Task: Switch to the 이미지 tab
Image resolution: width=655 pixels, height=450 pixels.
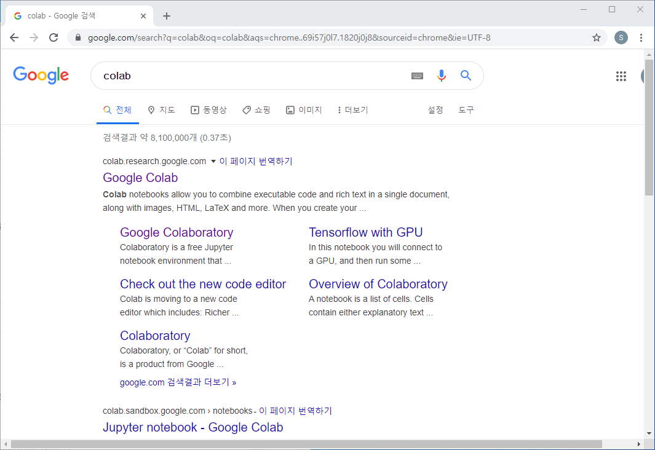Action: point(304,110)
